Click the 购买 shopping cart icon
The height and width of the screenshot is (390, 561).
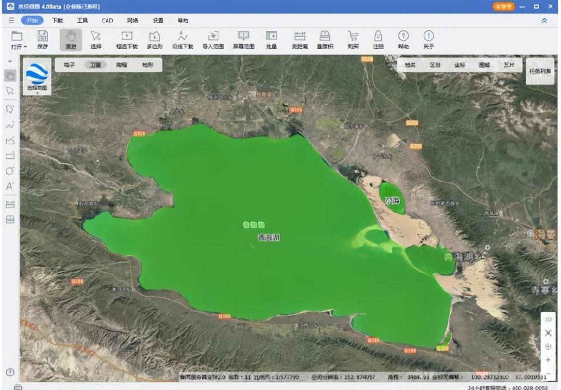(353, 40)
